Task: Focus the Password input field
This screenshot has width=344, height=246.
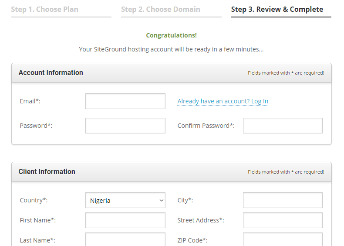Action: coord(125,126)
